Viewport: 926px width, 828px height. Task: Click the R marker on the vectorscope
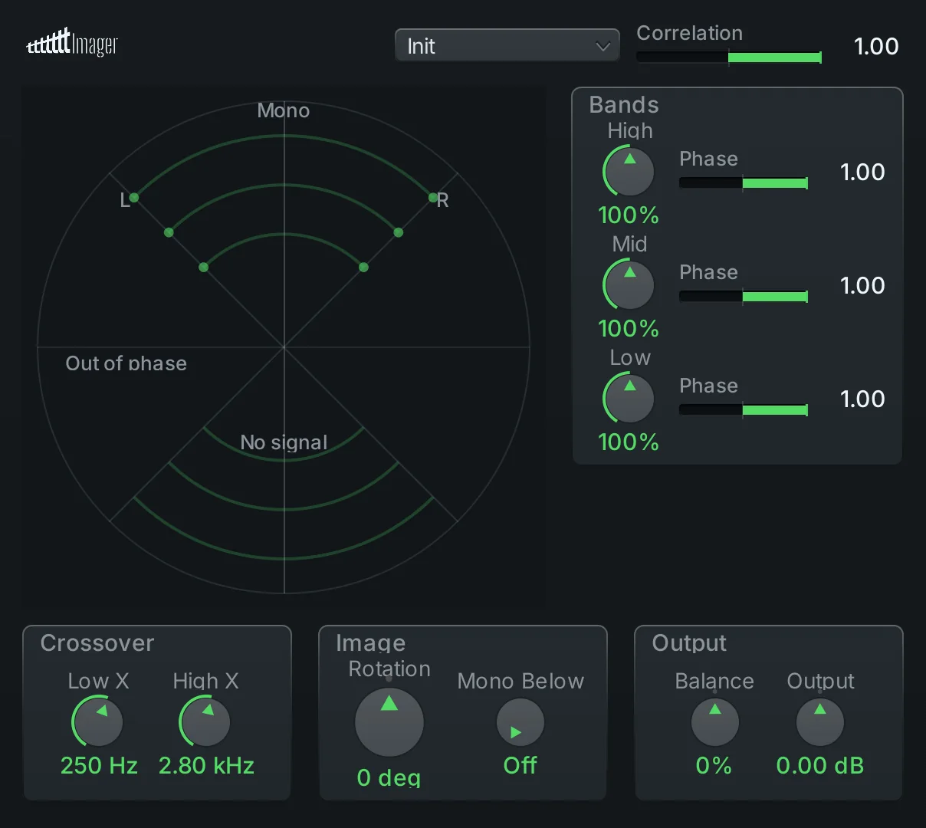click(442, 201)
